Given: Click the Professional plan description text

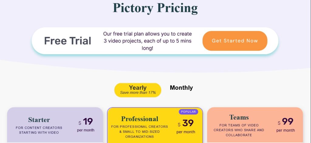Looking at the screenshot, I should [x=139, y=131].
